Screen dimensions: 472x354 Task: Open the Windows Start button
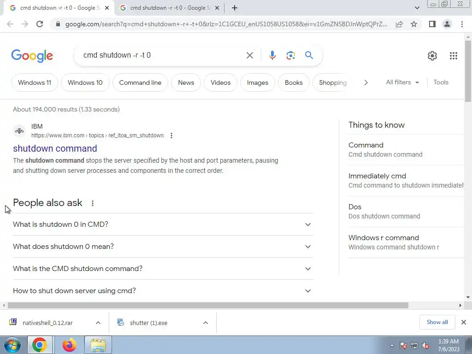click(x=12, y=345)
